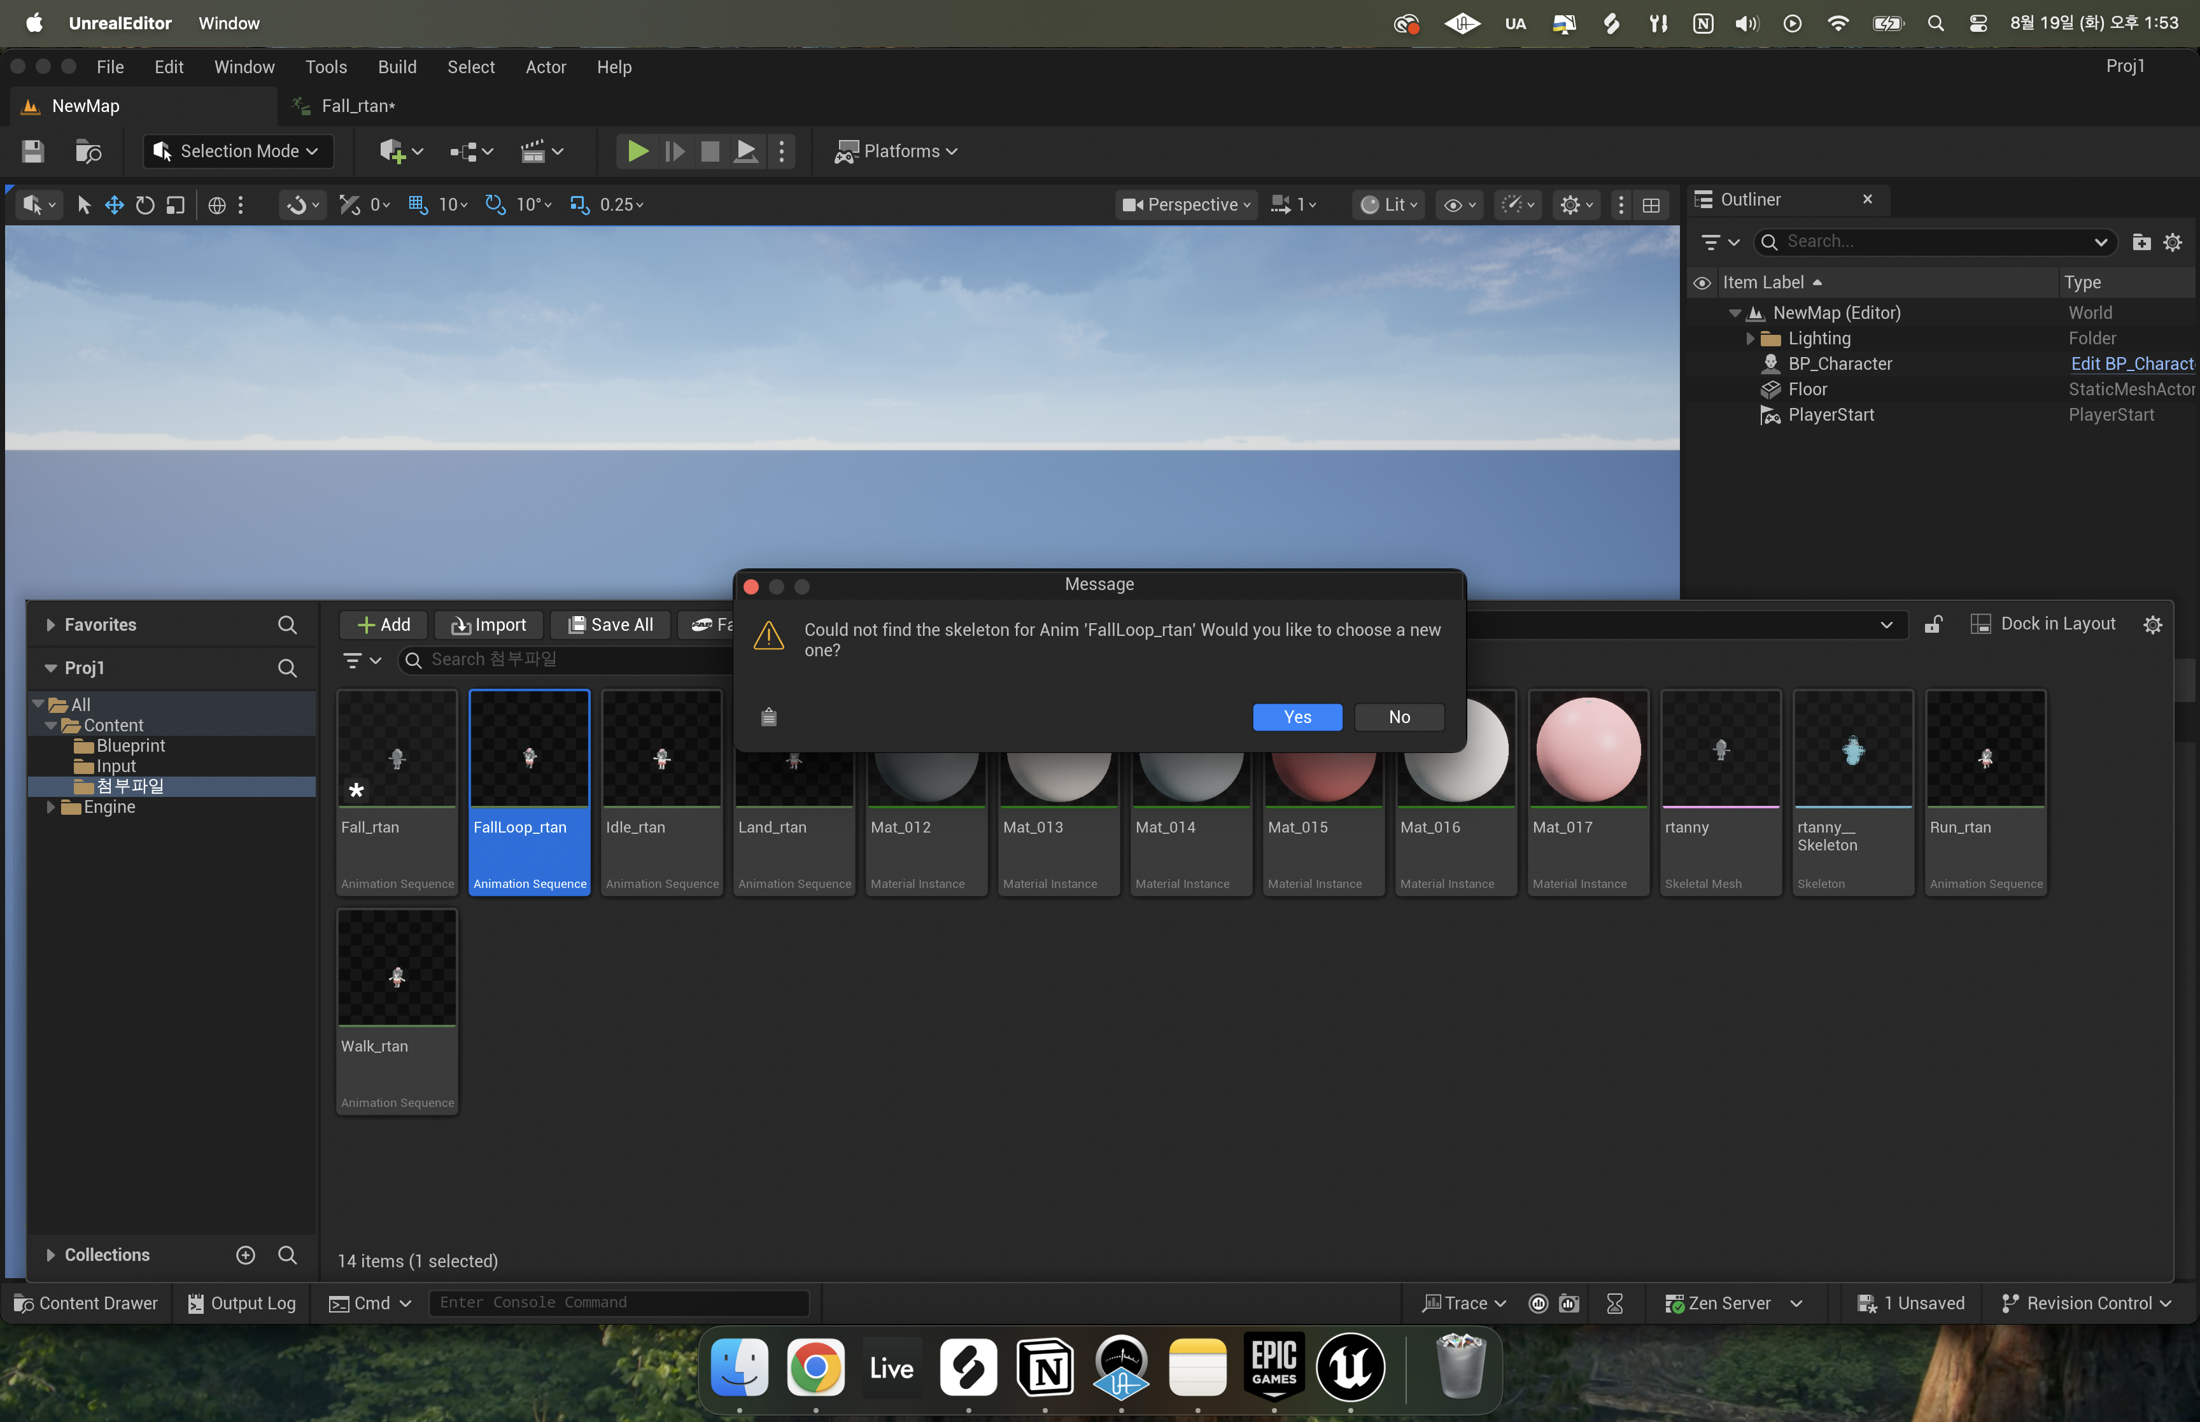Open the Actor menu
Viewport: 2200px width, 1422px height.
coord(546,67)
